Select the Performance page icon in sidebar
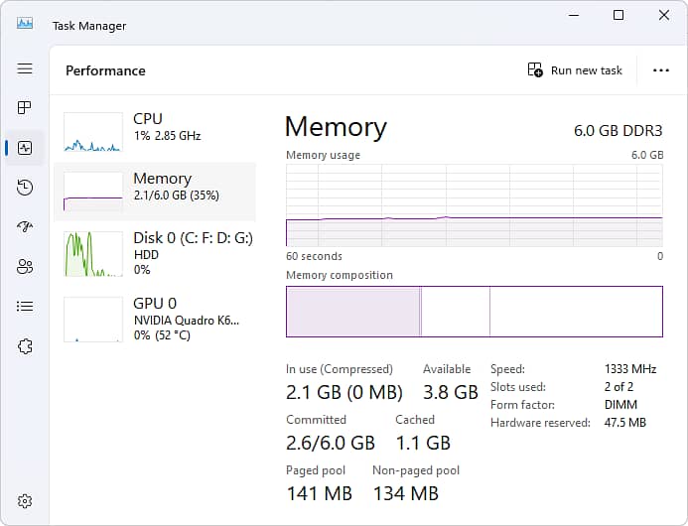 (25, 148)
